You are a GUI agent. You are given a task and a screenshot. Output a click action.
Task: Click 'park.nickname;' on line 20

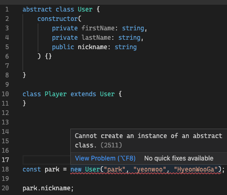click(48, 188)
